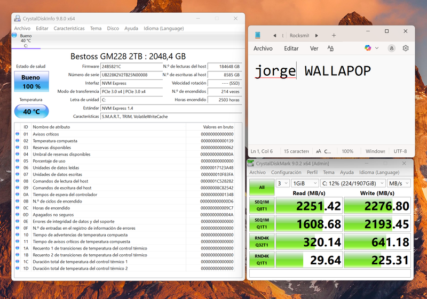Click the Firmware field 24B5821C
427x299 pixels.
pyautogui.click(x=131, y=67)
